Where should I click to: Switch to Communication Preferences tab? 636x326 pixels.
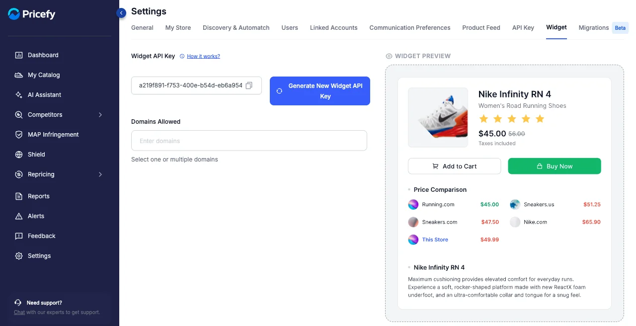(x=410, y=28)
